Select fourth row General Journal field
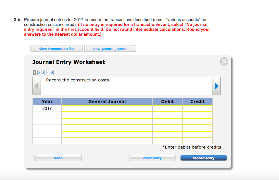 point(107,128)
